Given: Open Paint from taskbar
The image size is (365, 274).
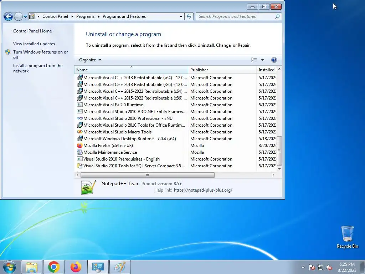Looking at the screenshot, I should [120, 267].
